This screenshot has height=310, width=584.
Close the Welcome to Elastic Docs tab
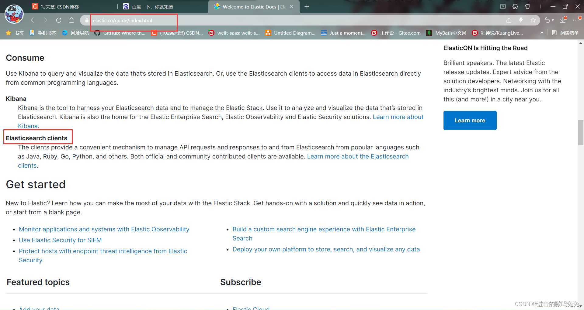pos(291,7)
